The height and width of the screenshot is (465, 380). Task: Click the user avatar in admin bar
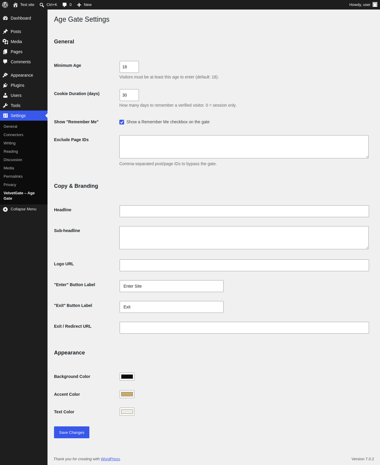[x=375, y=5]
